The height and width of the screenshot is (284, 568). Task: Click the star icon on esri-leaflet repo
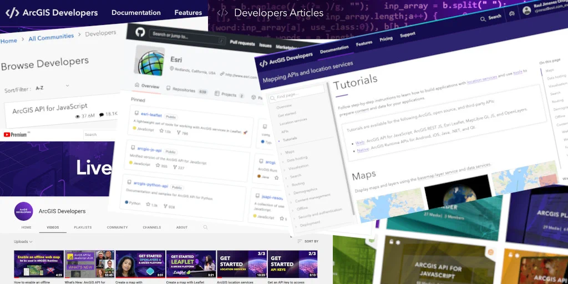click(161, 131)
